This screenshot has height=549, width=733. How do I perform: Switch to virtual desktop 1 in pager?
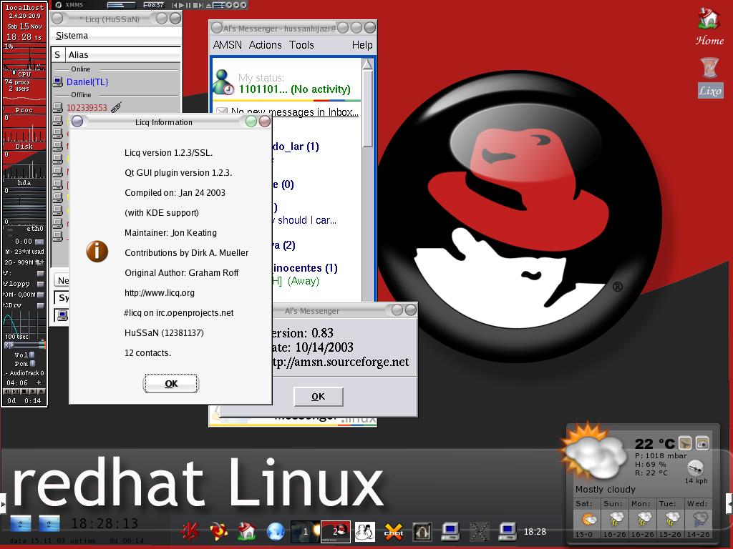(305, 531)
